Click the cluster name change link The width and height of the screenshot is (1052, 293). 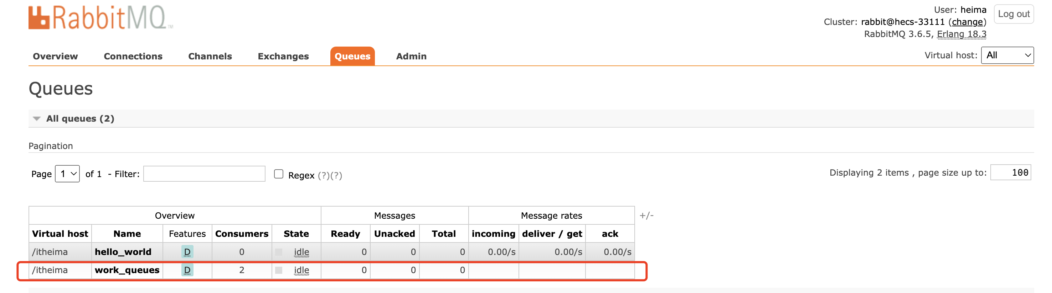tap(967, 22)
